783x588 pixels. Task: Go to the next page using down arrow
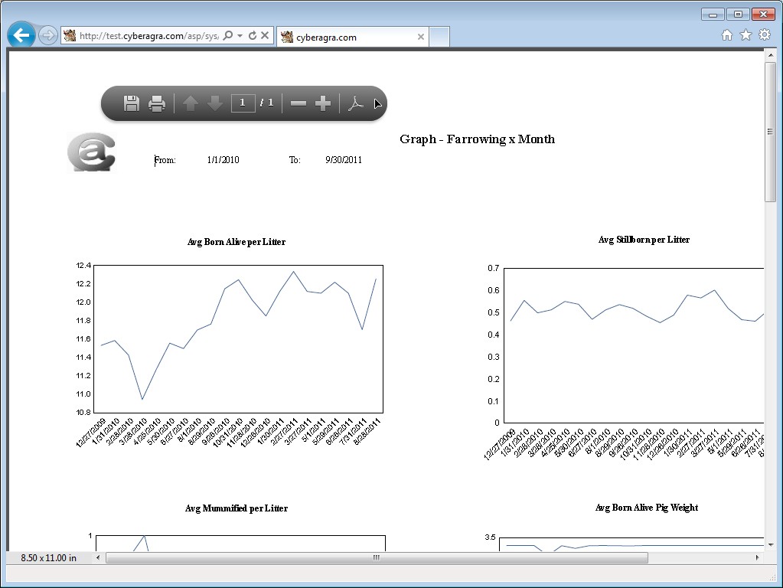coord(215,103)
